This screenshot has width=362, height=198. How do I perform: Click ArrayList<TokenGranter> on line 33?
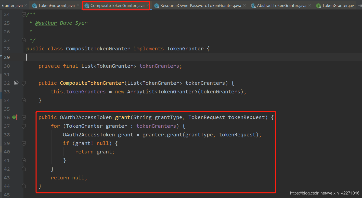click(x=162, y=92)
